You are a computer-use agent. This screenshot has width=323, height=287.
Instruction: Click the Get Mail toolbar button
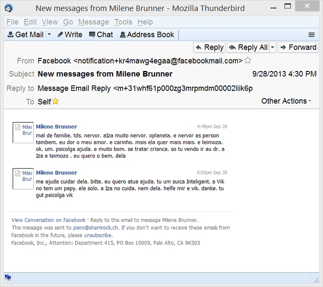coord(25,35)
